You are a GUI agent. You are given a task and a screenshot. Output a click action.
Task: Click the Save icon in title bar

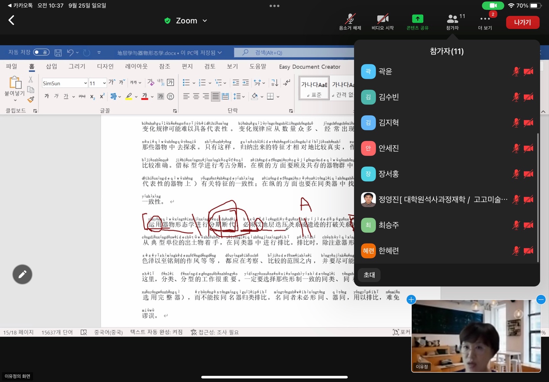pyautogui.click(x=58, y=53)
